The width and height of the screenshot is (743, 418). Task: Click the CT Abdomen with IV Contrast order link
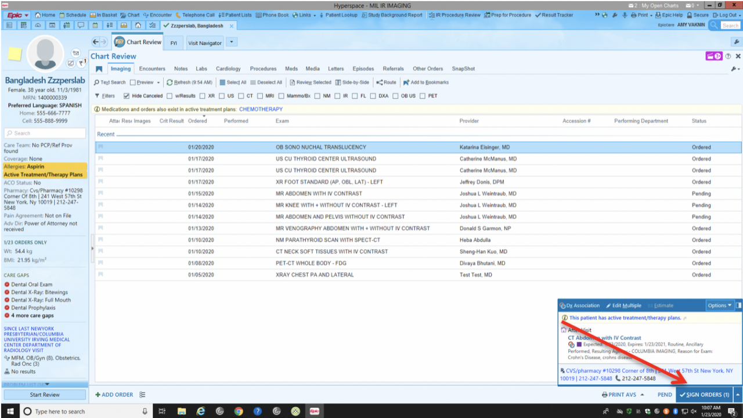coord(604,337)
